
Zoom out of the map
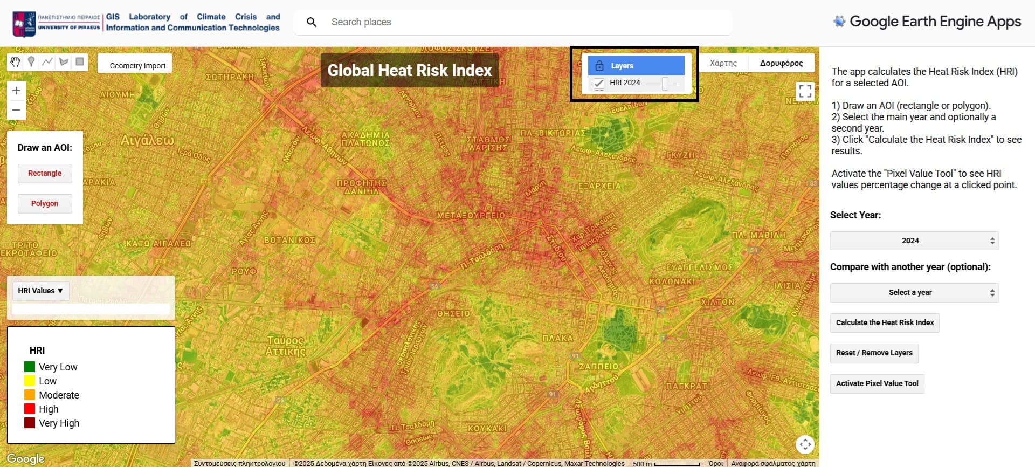16,110
